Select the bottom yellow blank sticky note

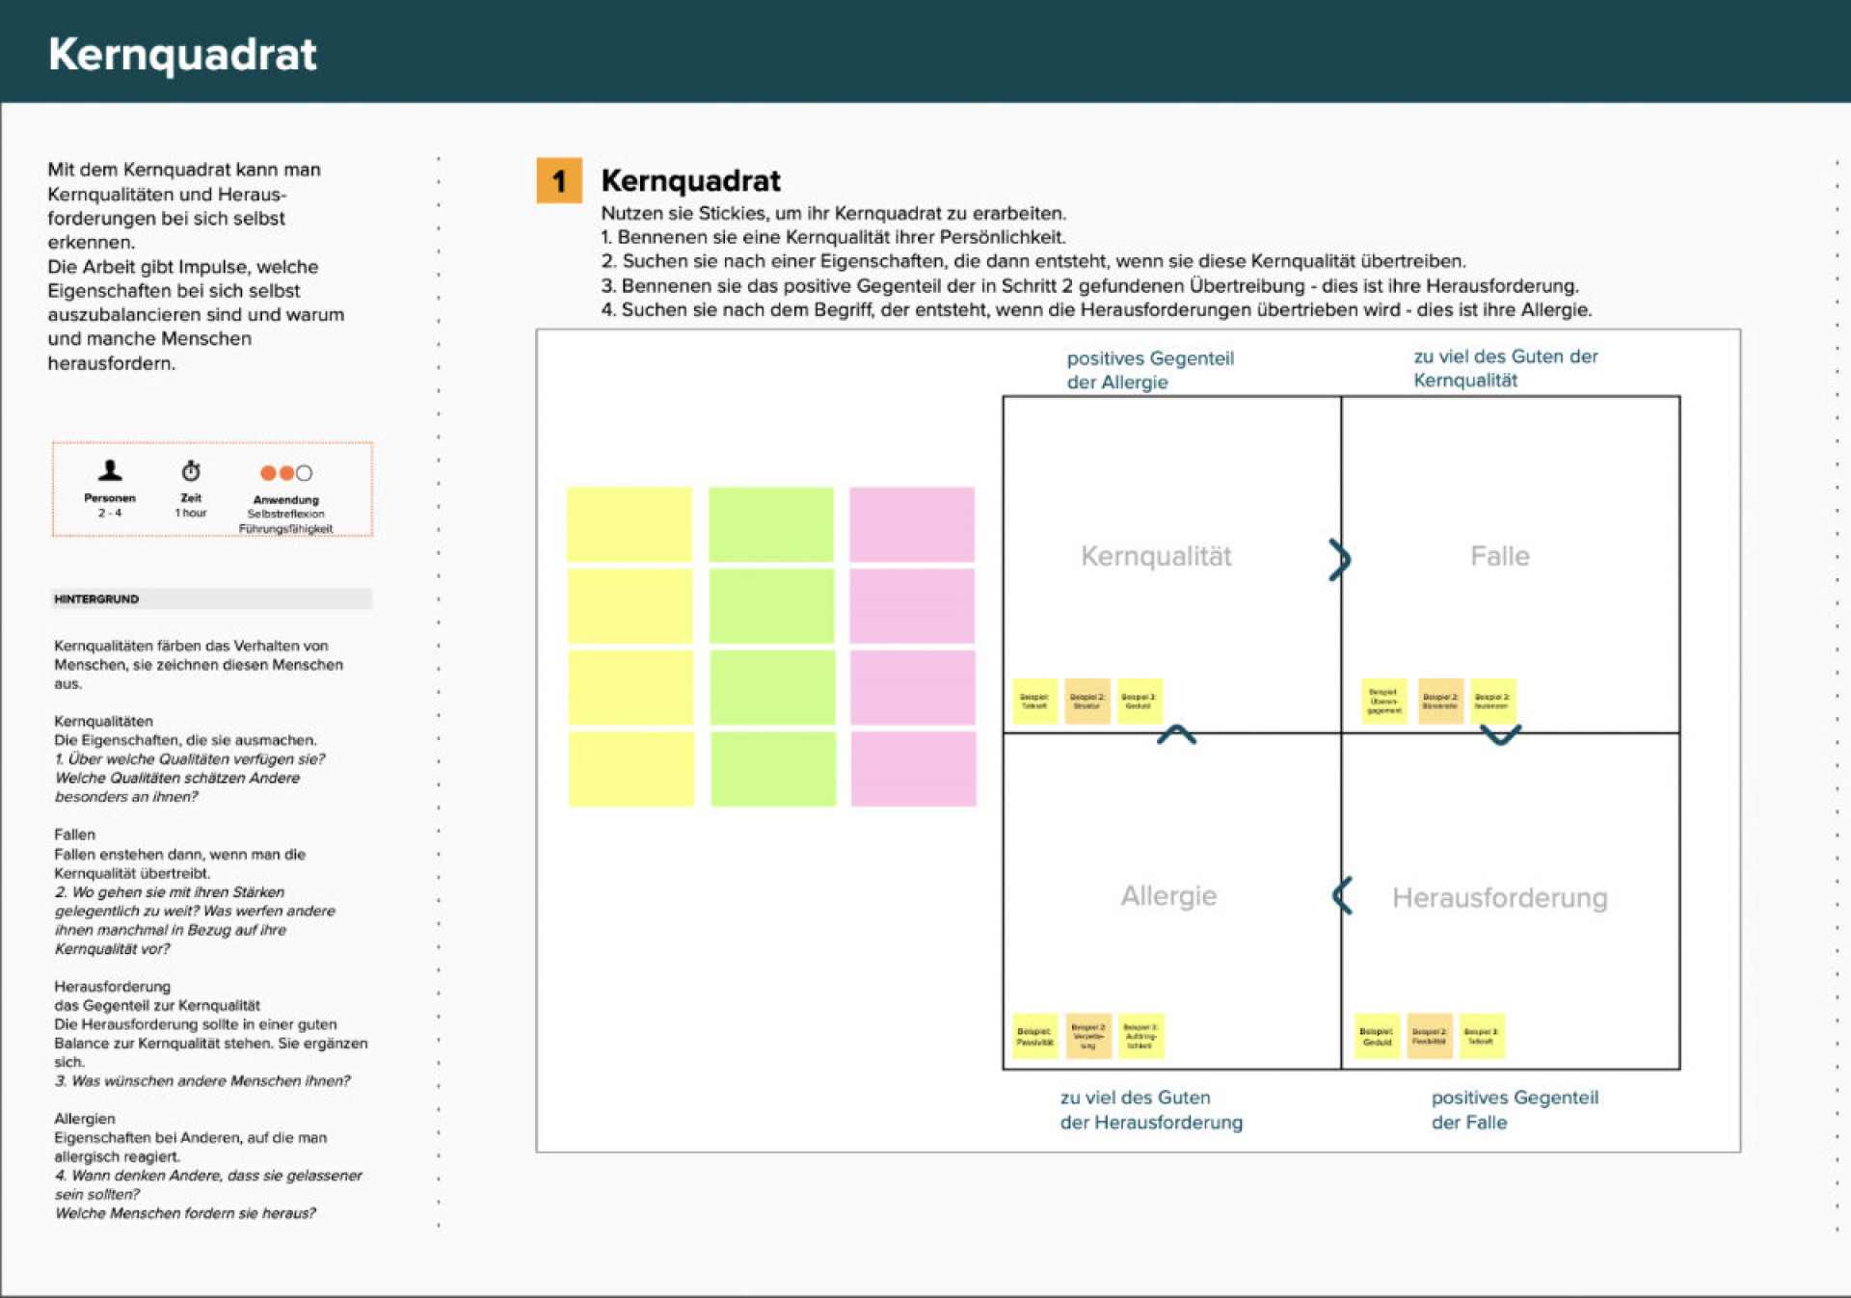point(630,769)
